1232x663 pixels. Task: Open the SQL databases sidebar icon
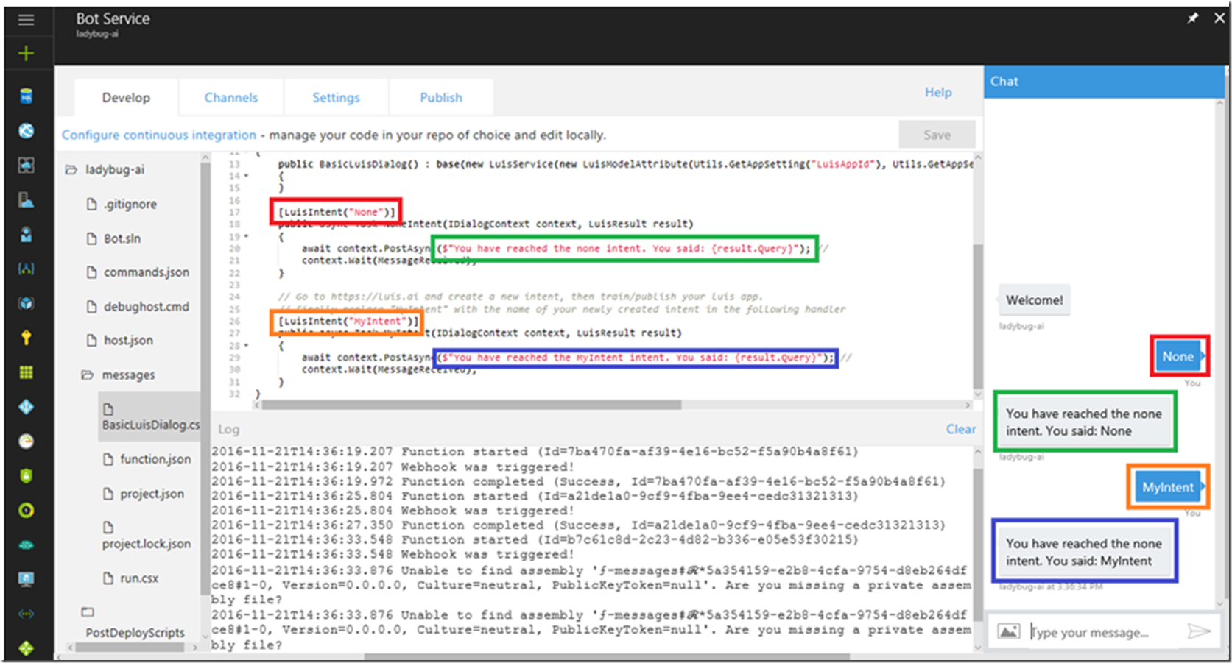[26, 96]
